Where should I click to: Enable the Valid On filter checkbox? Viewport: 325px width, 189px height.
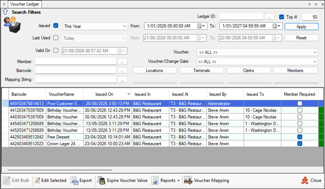(56, 50)
